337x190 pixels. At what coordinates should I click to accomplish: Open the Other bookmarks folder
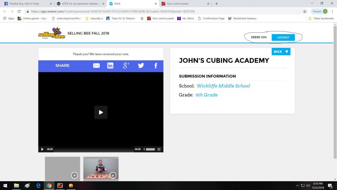(x=321, y=19)
